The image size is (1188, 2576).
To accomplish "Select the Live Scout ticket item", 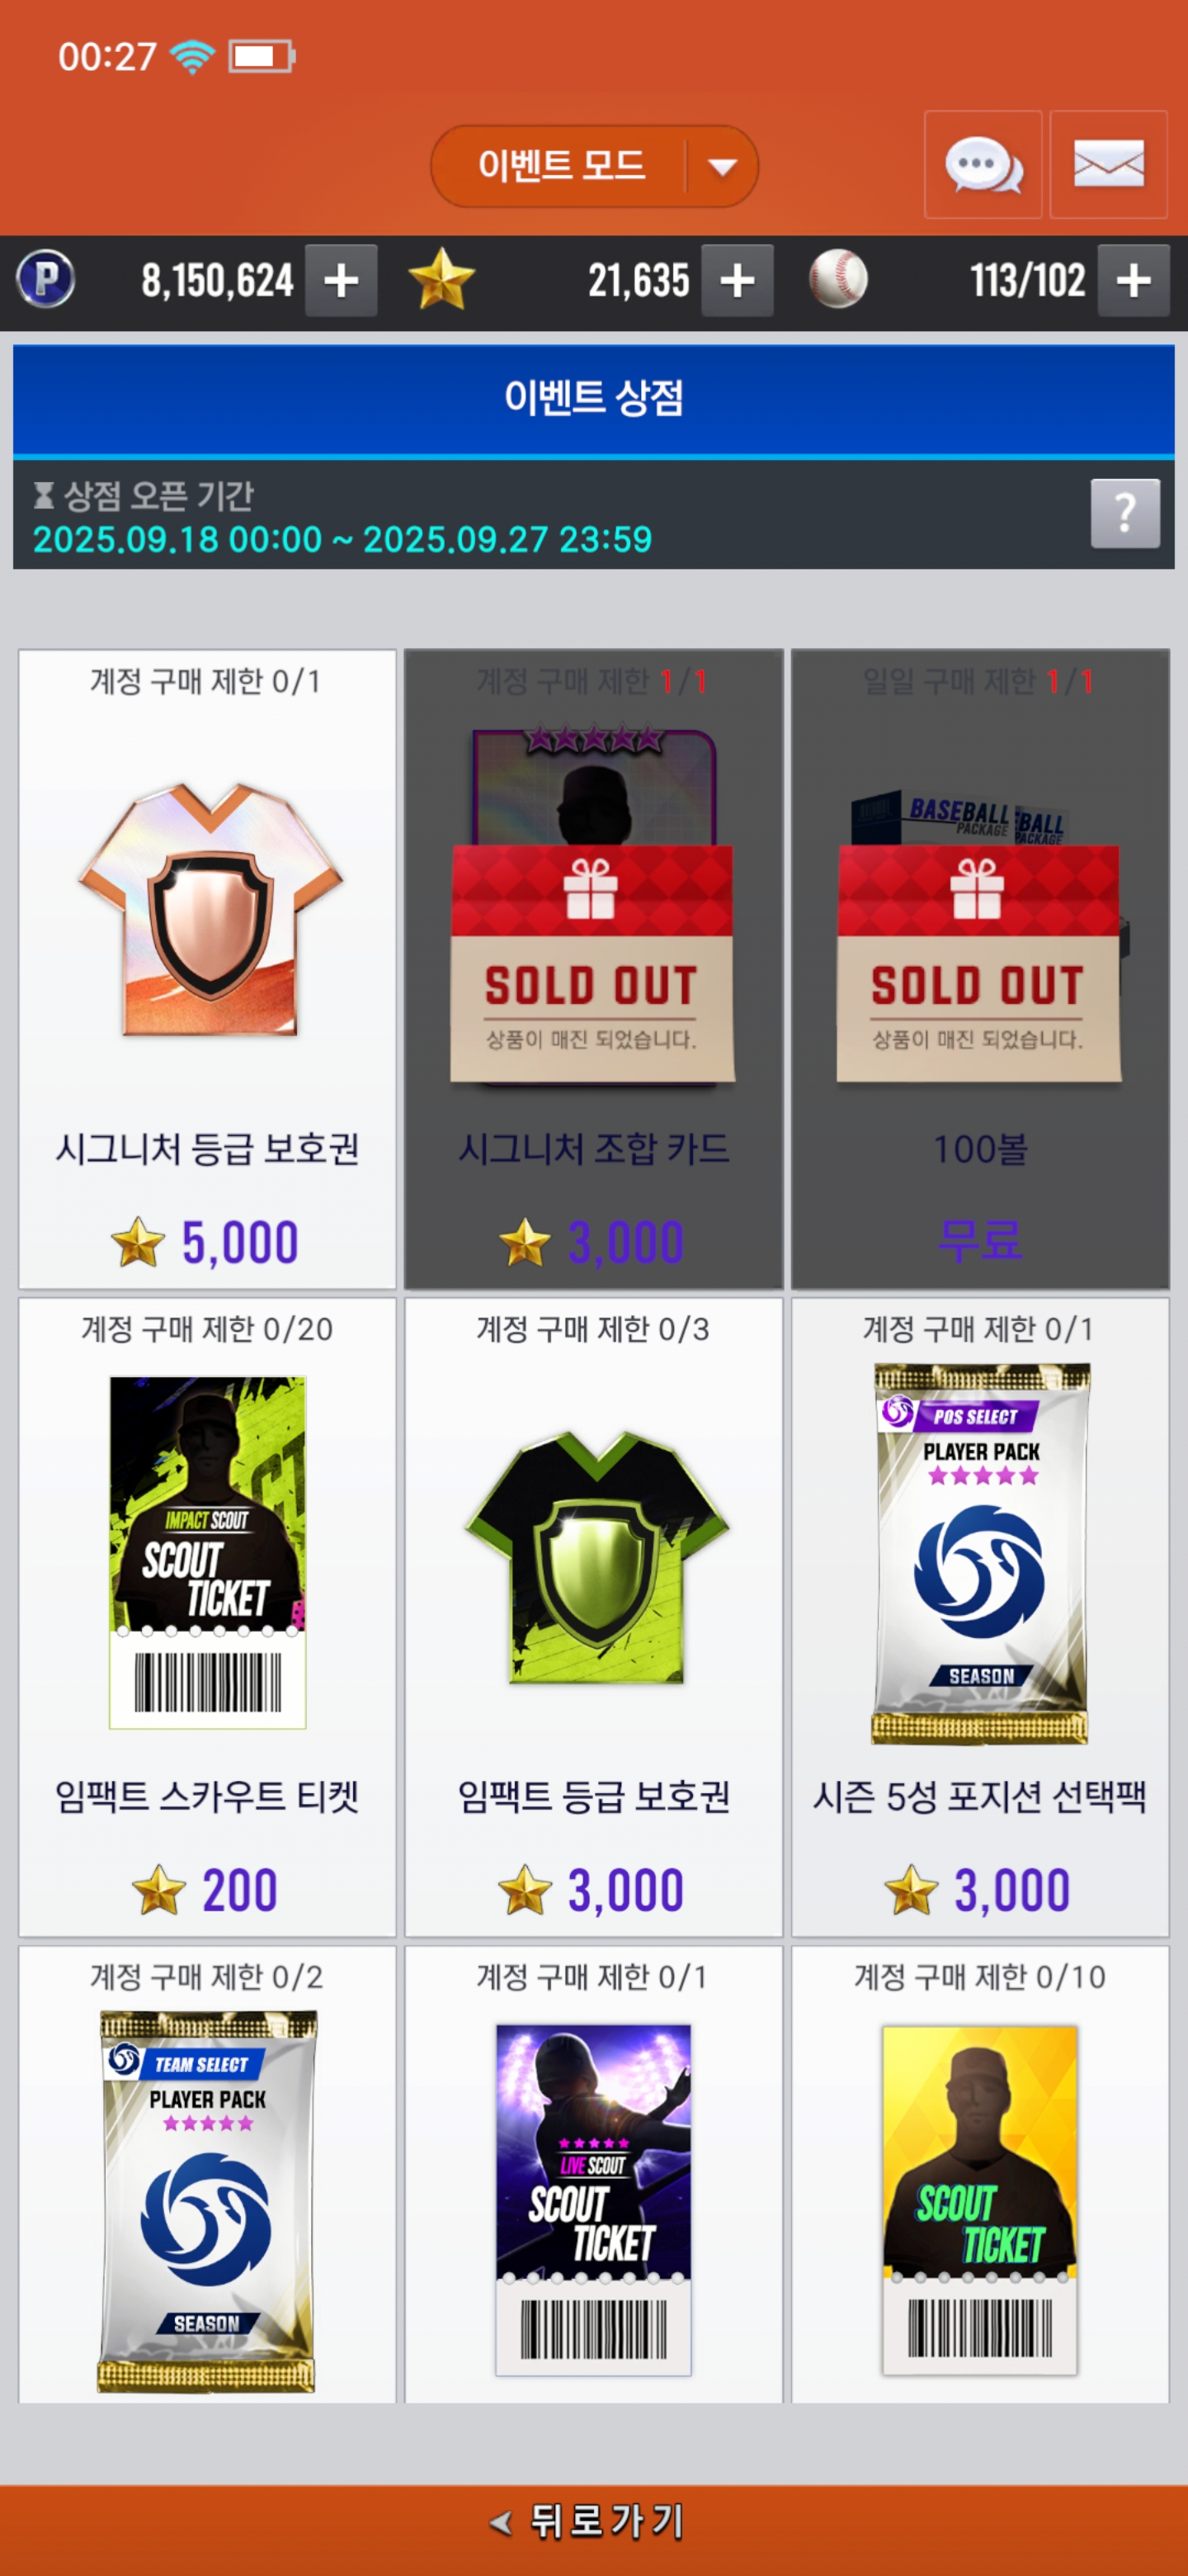I will point(593,2175).
